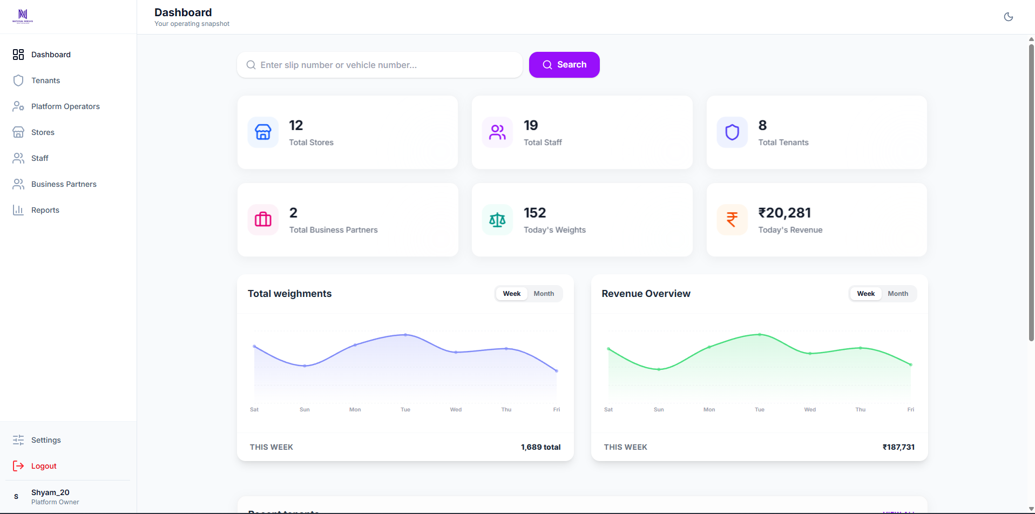
Task: Click the Staff people icon in sidebar
Action: pos(18,158)
